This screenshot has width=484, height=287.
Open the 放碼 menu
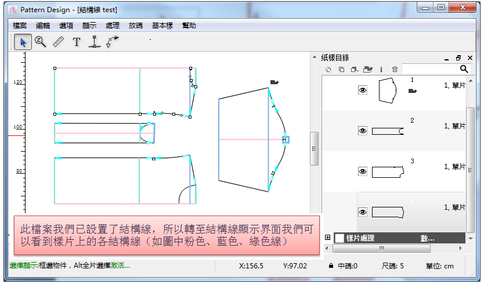[x=136, y=26]
